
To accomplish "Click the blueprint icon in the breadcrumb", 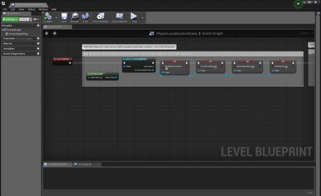I will 151,33.
